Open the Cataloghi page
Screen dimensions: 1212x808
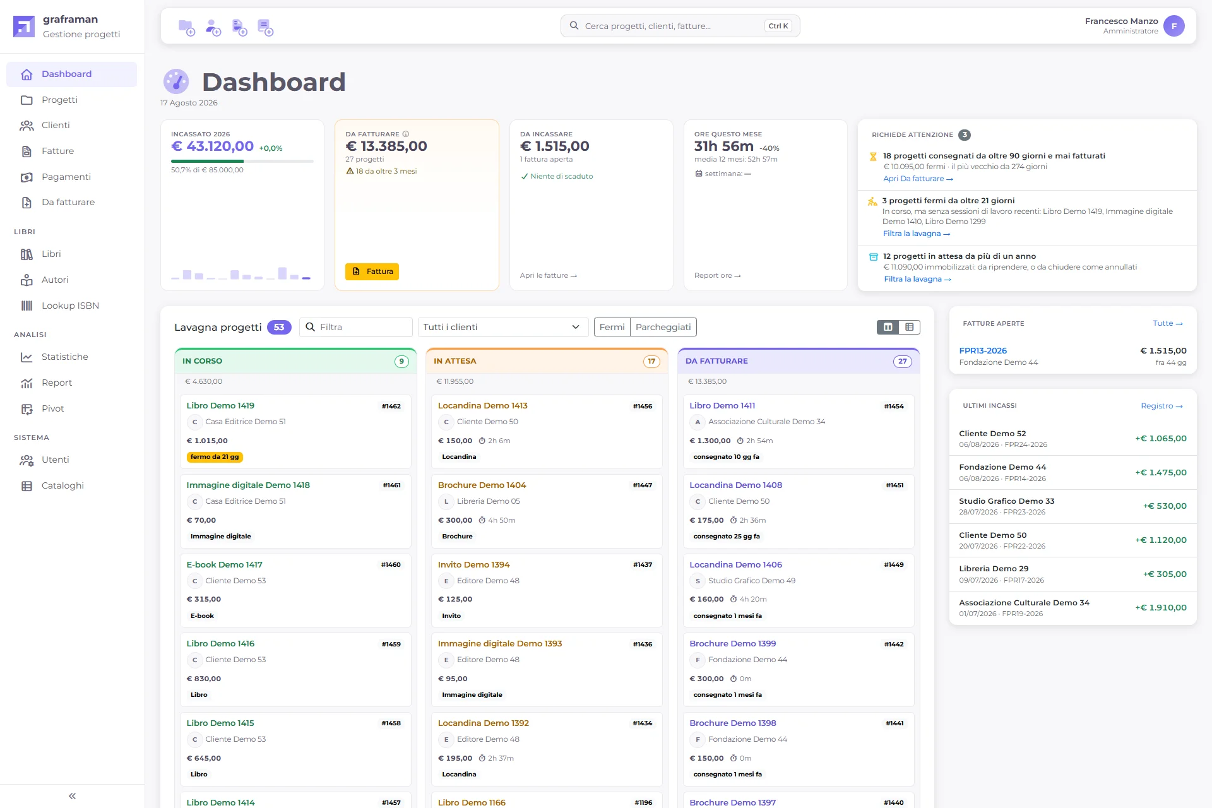(71, 486)
